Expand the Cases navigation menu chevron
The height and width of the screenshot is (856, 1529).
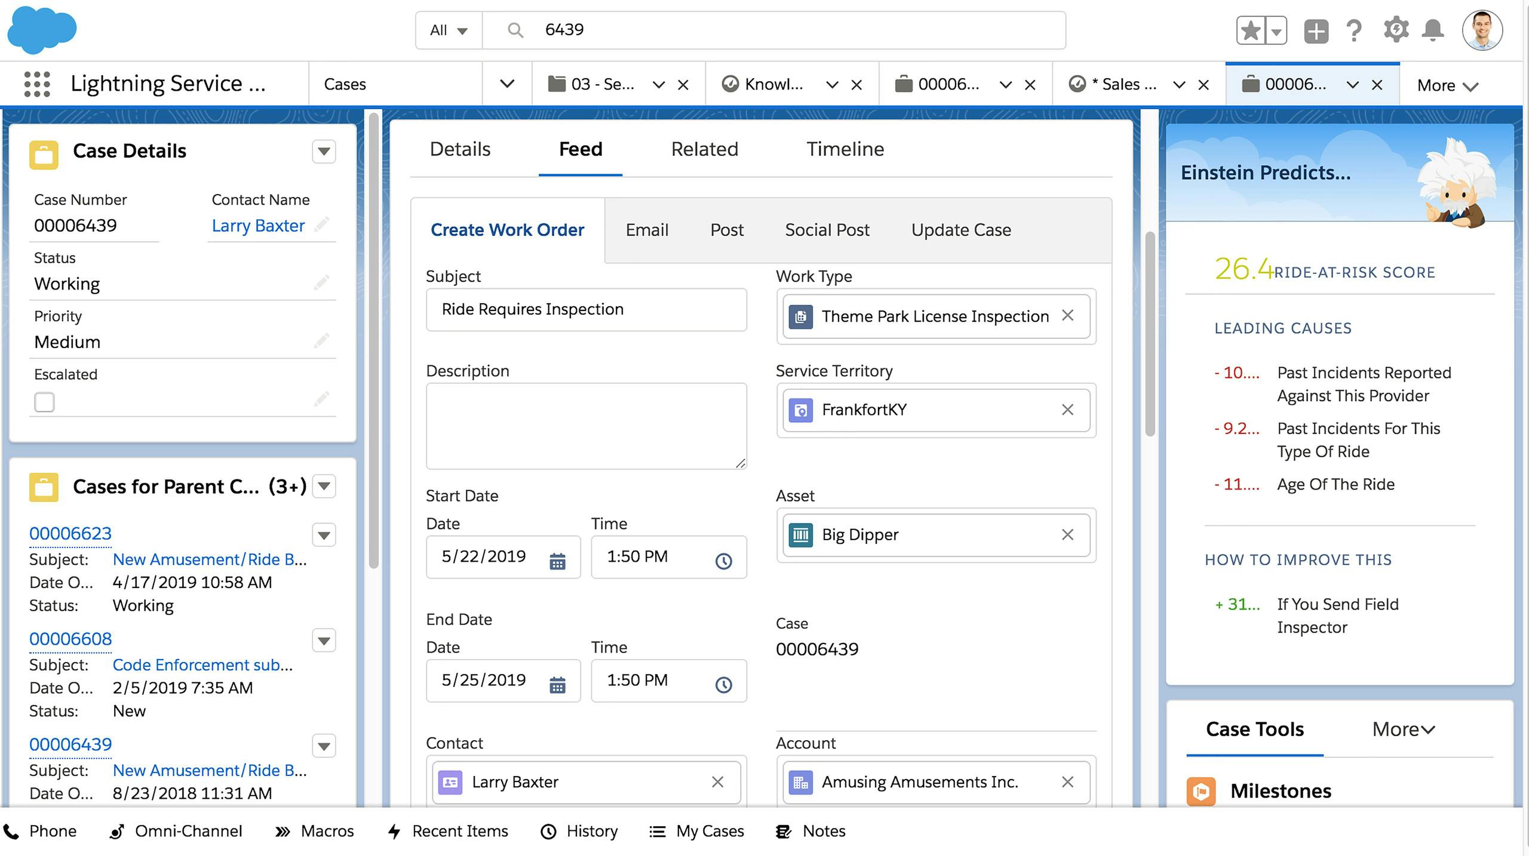pyautogui.click(x=506, y=84)
